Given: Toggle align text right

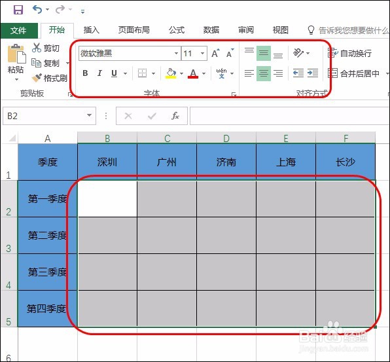Looking at the screenshot, I should coord(278,73).
